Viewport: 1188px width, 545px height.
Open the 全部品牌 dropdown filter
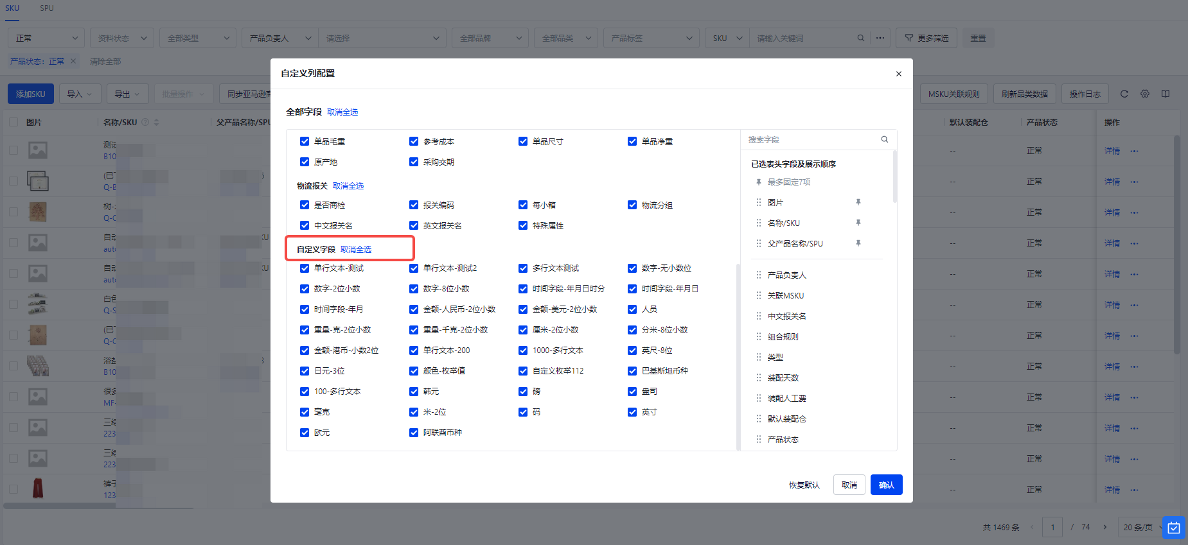pyautogui.click(x=490, y=38)
